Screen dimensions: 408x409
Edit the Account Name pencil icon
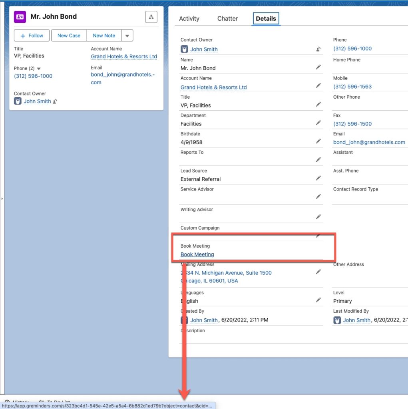(x=318, y=85)
